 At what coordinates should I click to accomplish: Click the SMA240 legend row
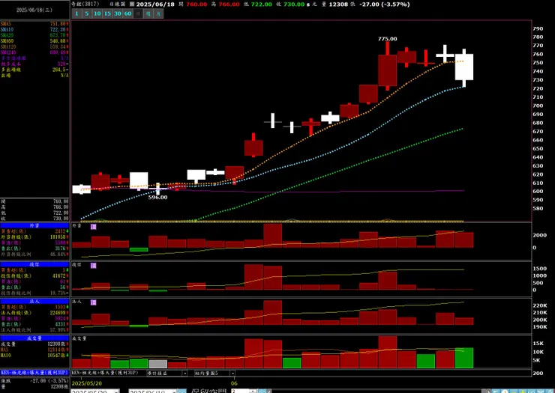(x=34, y=52)
